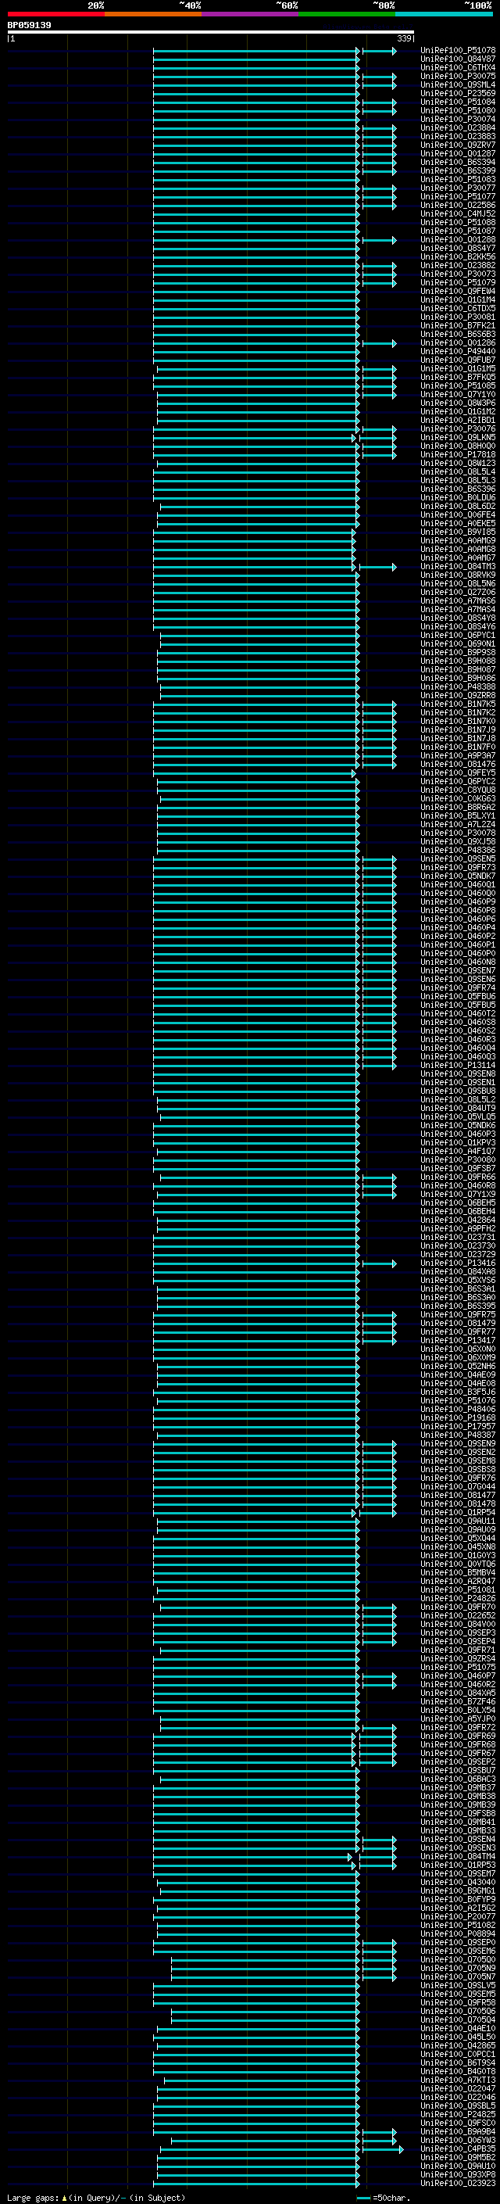Select row UniRef100_P51084
Viewport: 500px width, 2204px height.
coord(458,102)
